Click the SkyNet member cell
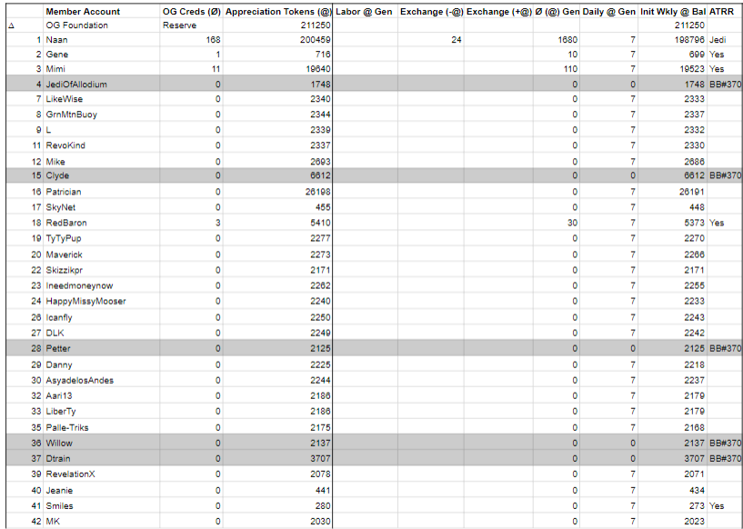The height and width of the screenshot is (529, 743). tap(102, 207)
